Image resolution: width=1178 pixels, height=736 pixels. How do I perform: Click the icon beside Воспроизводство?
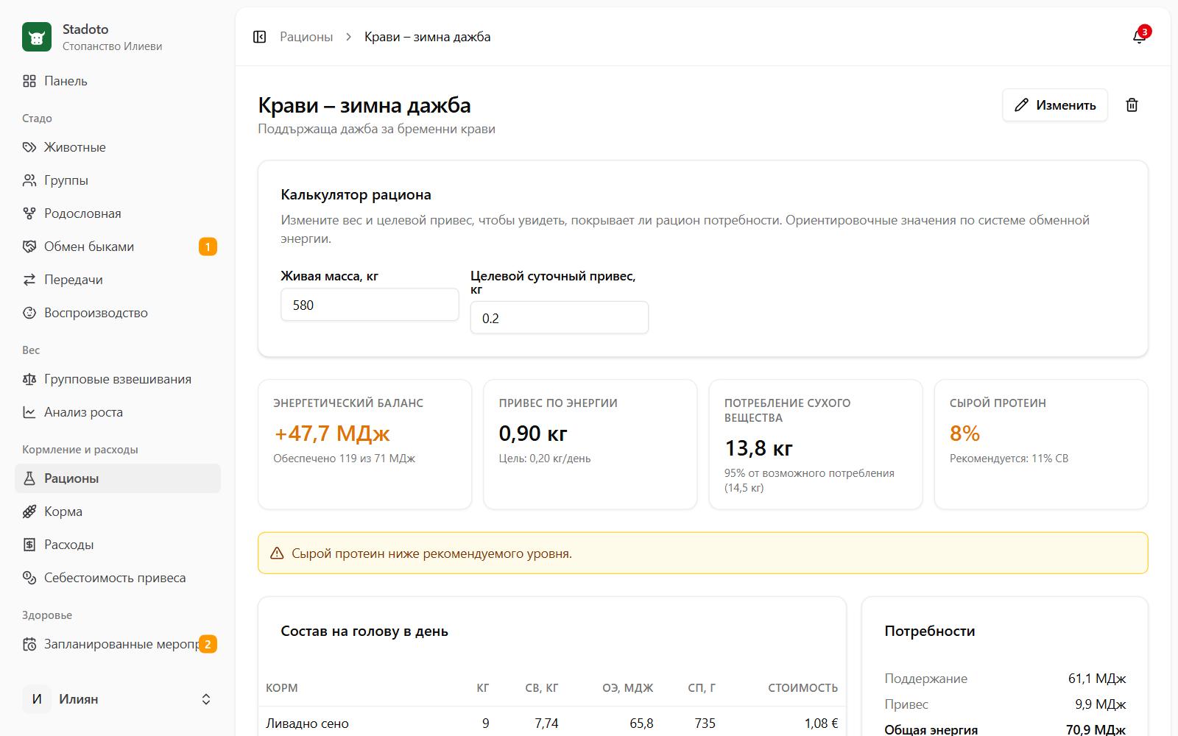coord(29,313)
